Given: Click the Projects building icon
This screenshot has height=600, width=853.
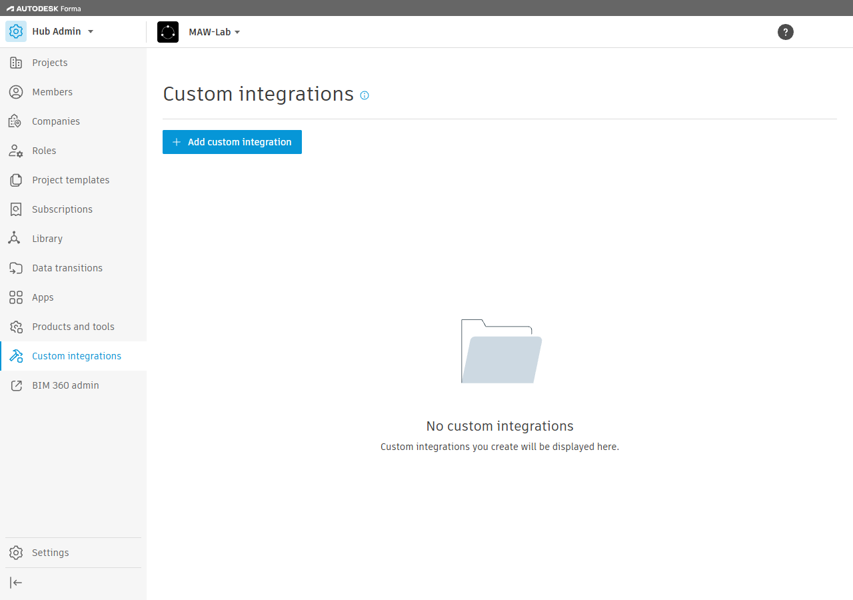Looking at the screenshot, I should [x=16, y=63].
